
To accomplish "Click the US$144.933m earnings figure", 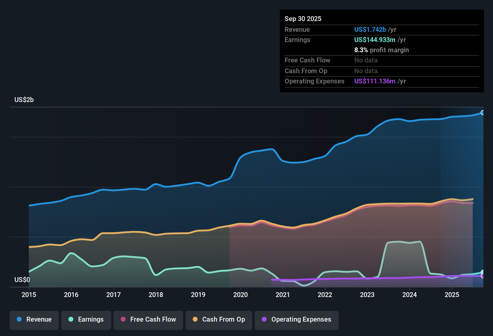I will point(374,40).
